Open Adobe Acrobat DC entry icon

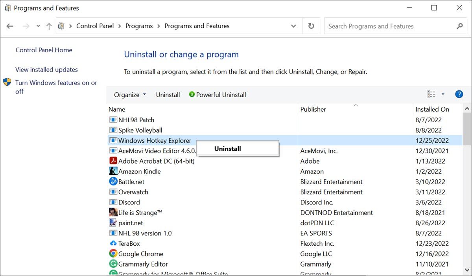(112, 161)
